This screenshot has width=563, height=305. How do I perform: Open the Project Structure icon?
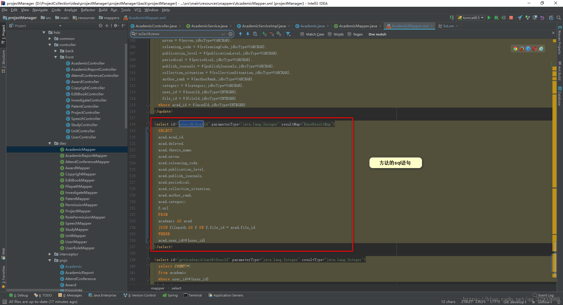coord(551,18)
